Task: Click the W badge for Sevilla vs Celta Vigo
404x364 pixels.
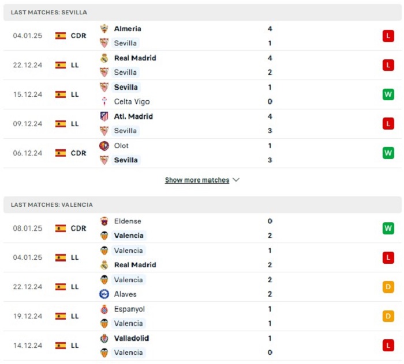Action: click(x=388, y=94)
